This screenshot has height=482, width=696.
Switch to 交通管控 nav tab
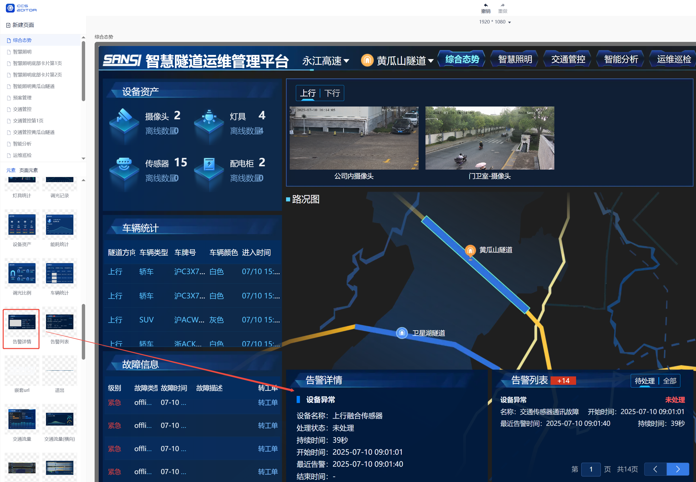click(568, 59)
